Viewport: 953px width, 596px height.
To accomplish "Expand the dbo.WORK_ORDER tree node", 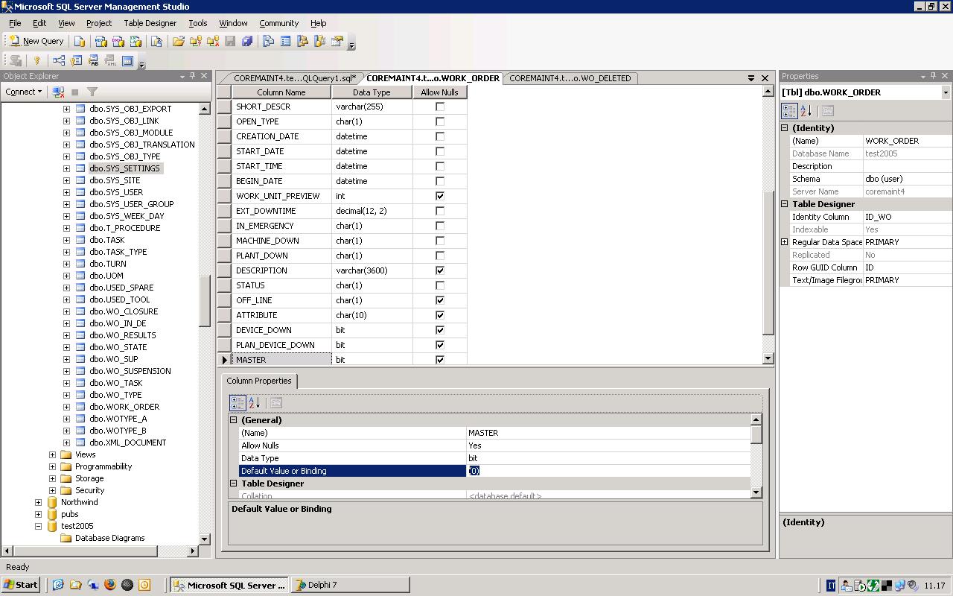I will [66, 407].
